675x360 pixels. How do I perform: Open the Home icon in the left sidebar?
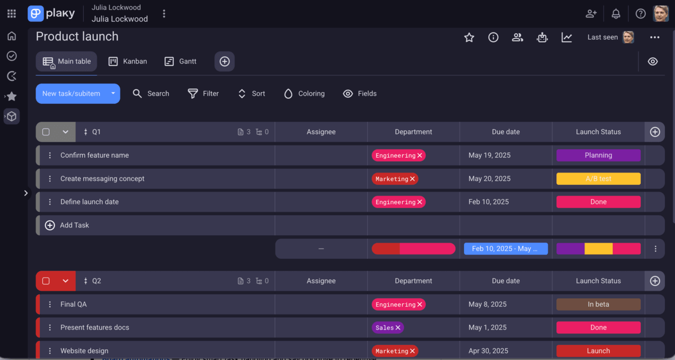pos(11,35)
